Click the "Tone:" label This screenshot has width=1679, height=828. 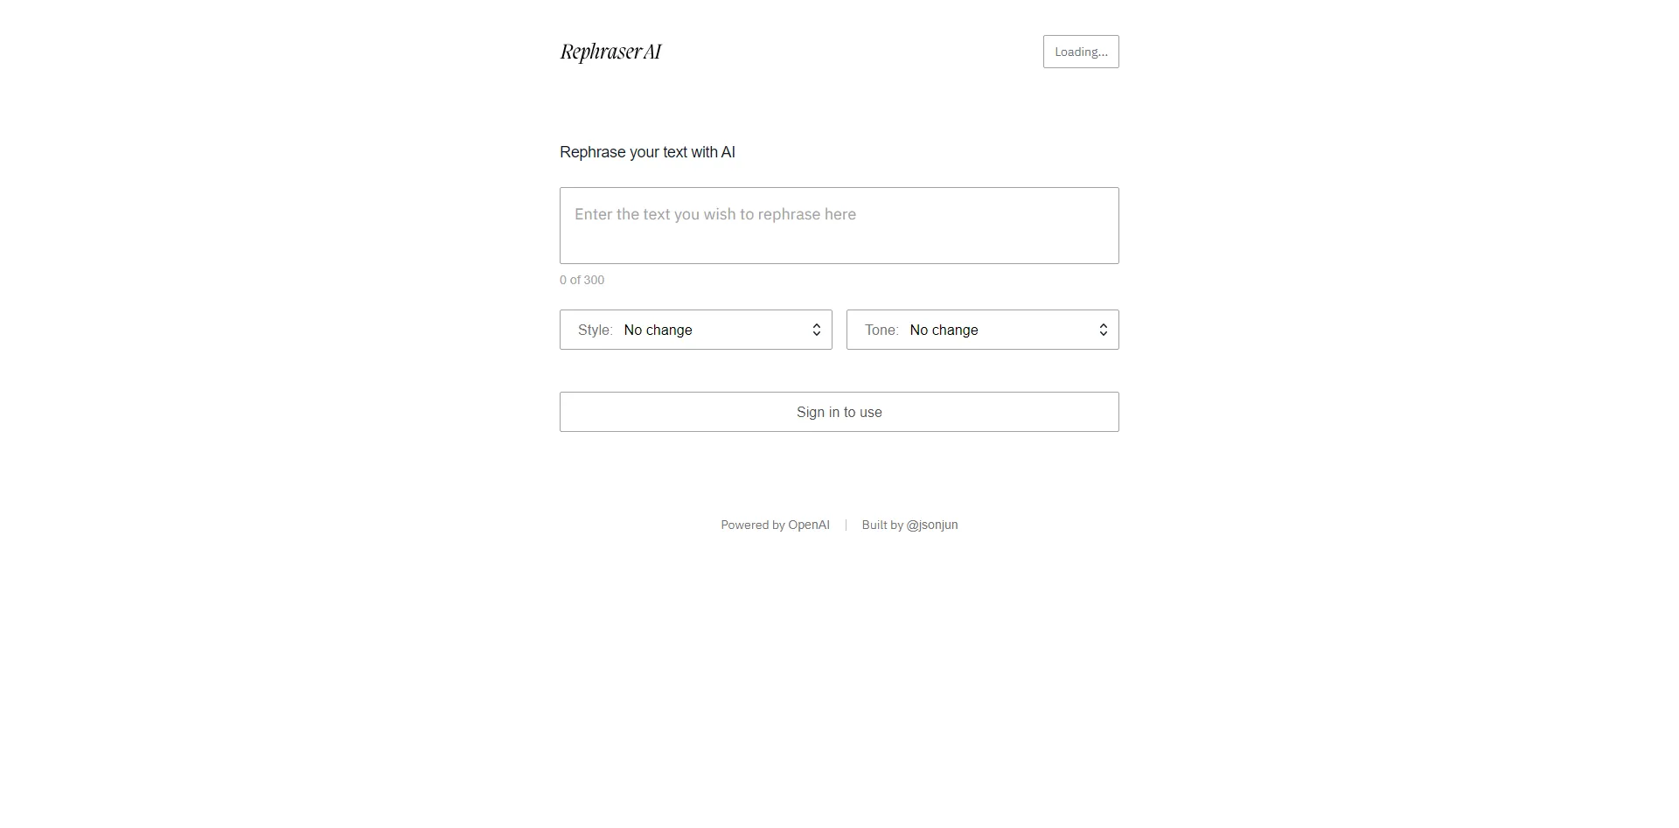[881, 330]
